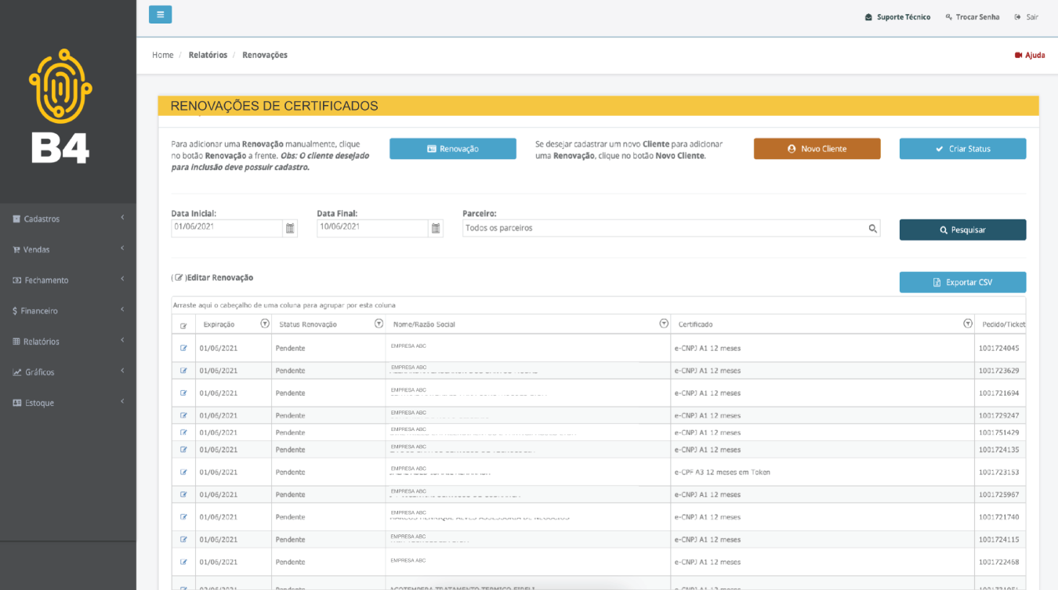Screen dimensions: 1058x590
Task: Expand the Cadastros sidebar menu
Action: pyautogui.click(x=68, y=219)
